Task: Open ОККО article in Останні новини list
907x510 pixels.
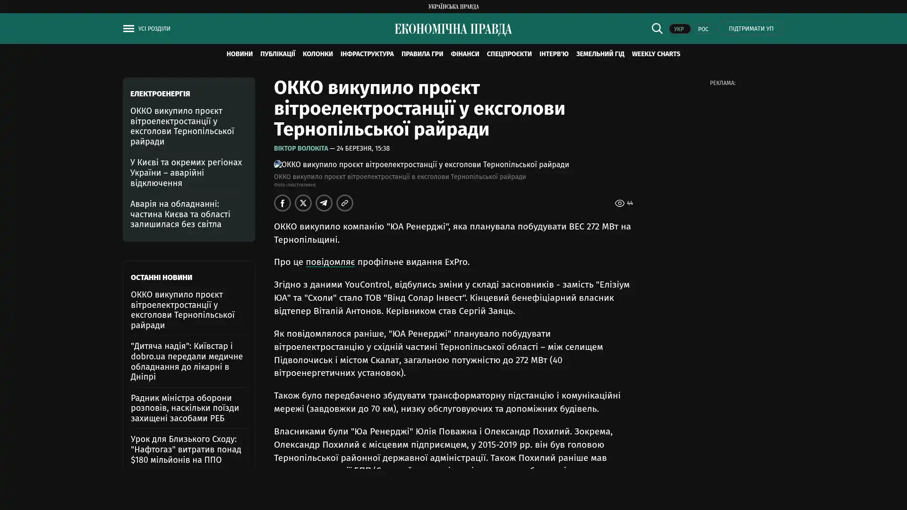Action: [183, 310]
